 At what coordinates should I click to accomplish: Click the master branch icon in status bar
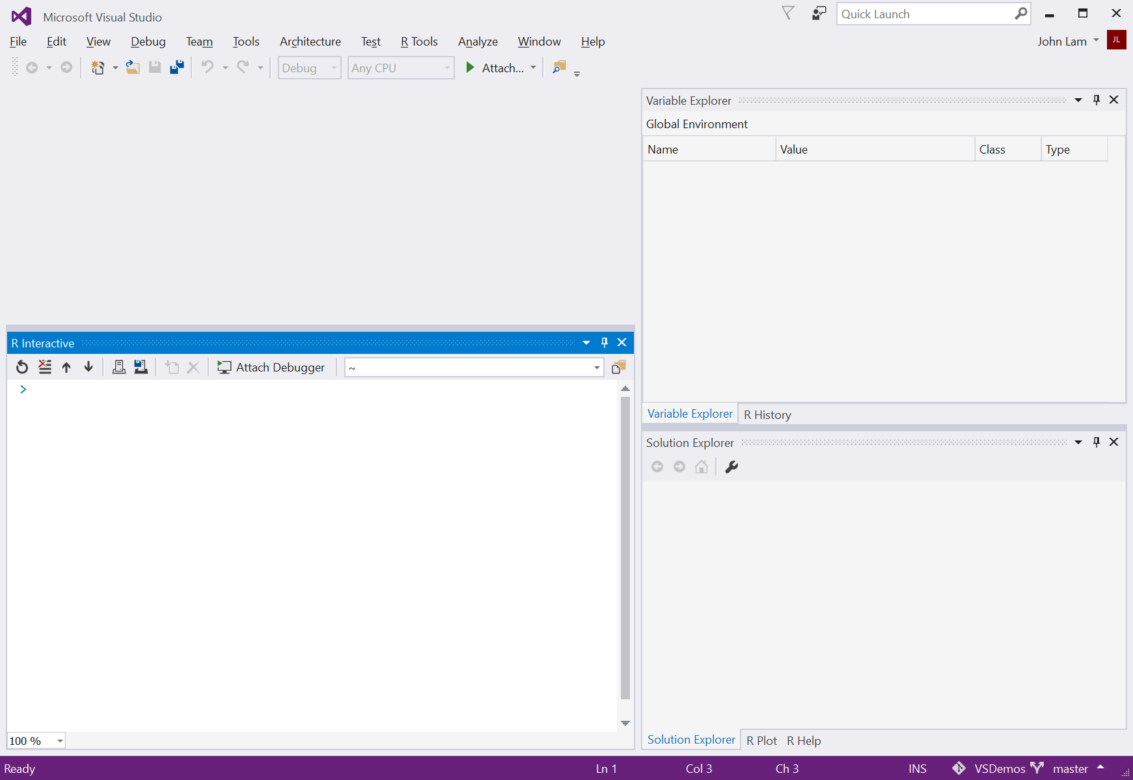tap(1037, 768)
